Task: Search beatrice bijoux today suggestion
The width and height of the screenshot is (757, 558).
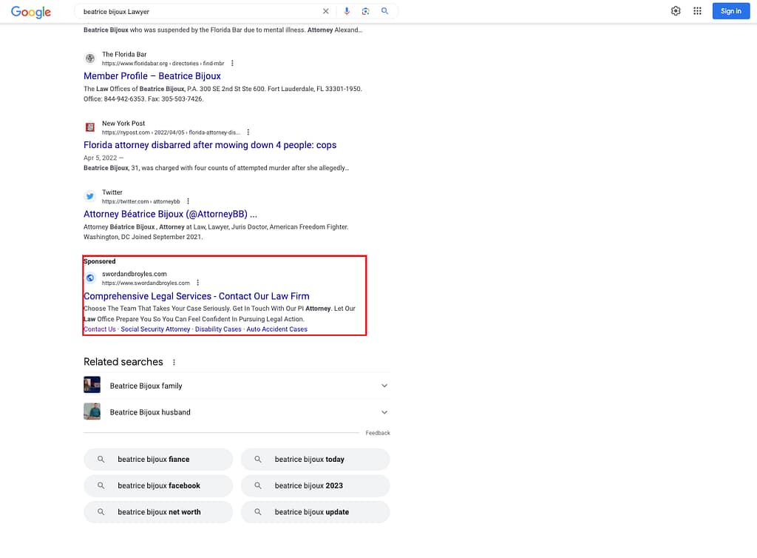Action: (315, 460)
